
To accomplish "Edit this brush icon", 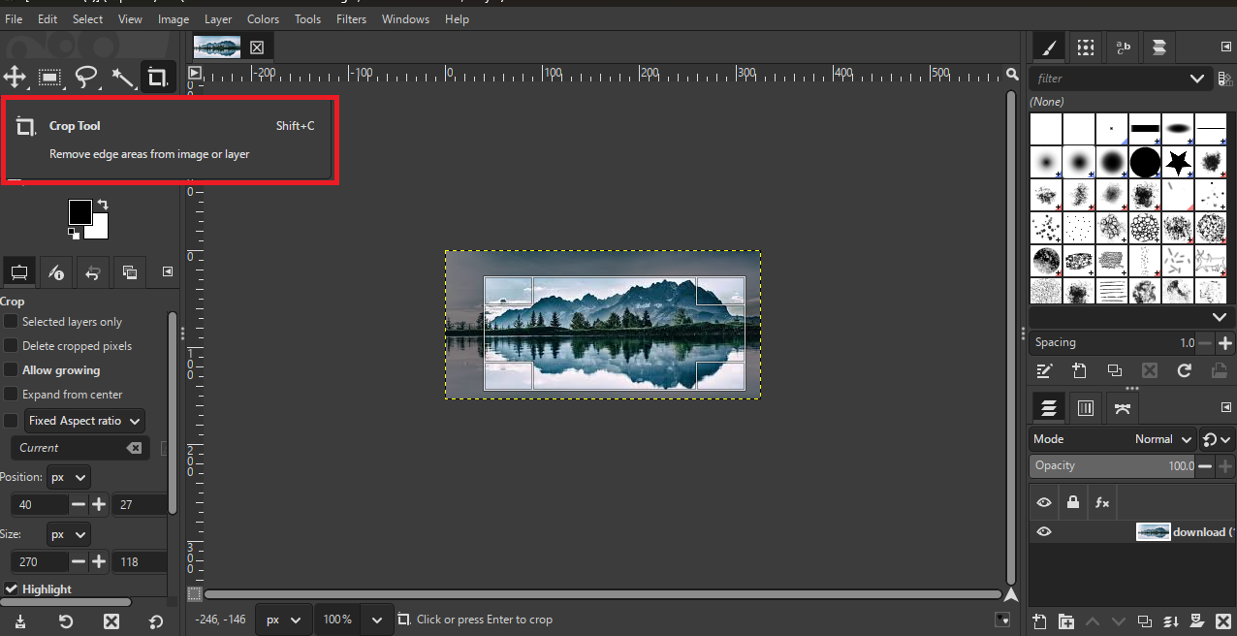I will 1044,370.
